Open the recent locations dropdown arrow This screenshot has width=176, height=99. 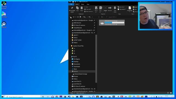[x=76, y=17]
